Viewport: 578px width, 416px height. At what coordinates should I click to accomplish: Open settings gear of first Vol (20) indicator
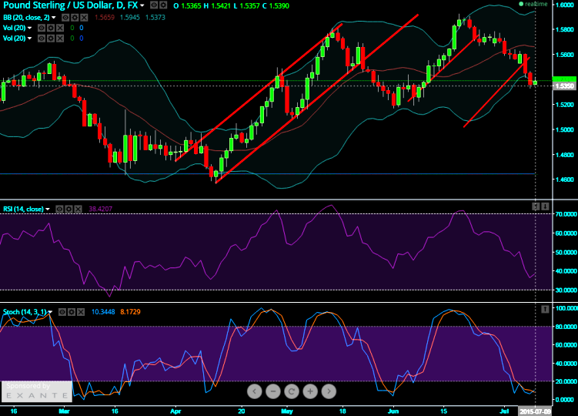[x=51, y=28]
